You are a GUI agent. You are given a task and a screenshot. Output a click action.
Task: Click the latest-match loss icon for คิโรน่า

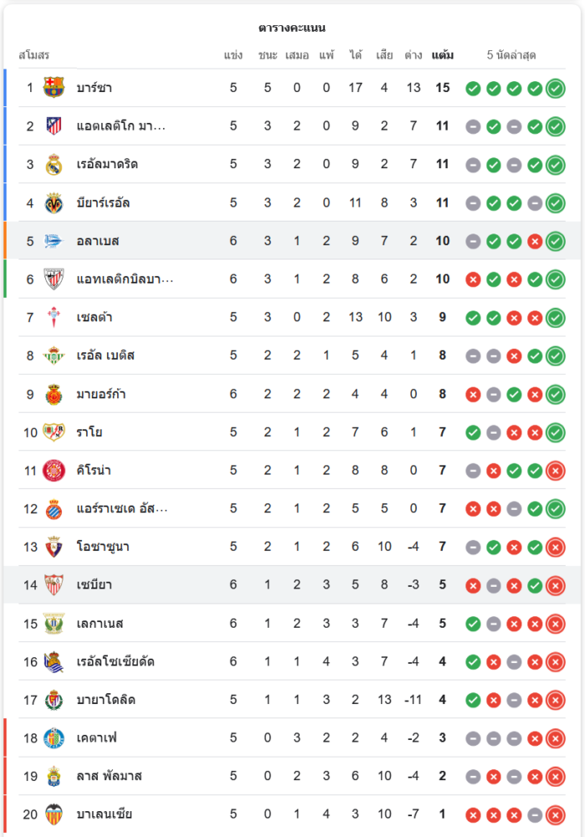click(555, 470)
